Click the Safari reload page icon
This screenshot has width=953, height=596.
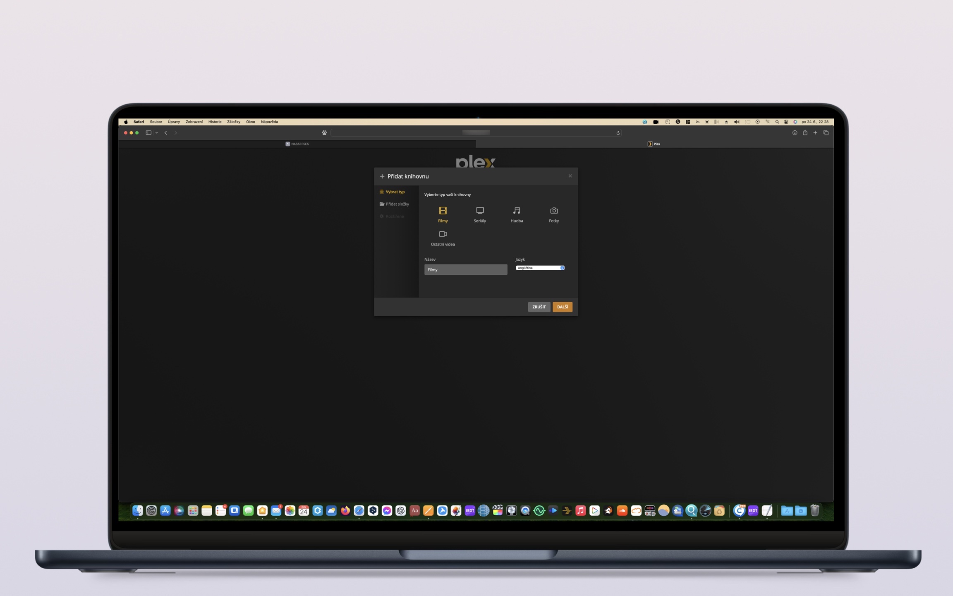[618, 133]
